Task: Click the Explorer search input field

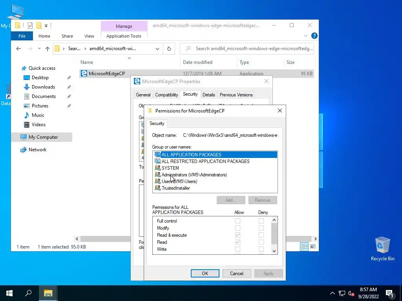Action: 247,49
